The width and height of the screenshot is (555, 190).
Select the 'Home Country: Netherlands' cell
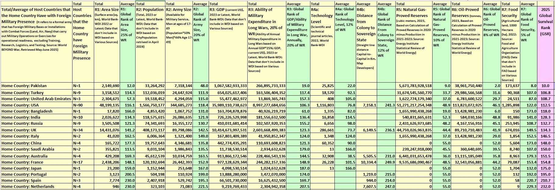click(36, 186)
